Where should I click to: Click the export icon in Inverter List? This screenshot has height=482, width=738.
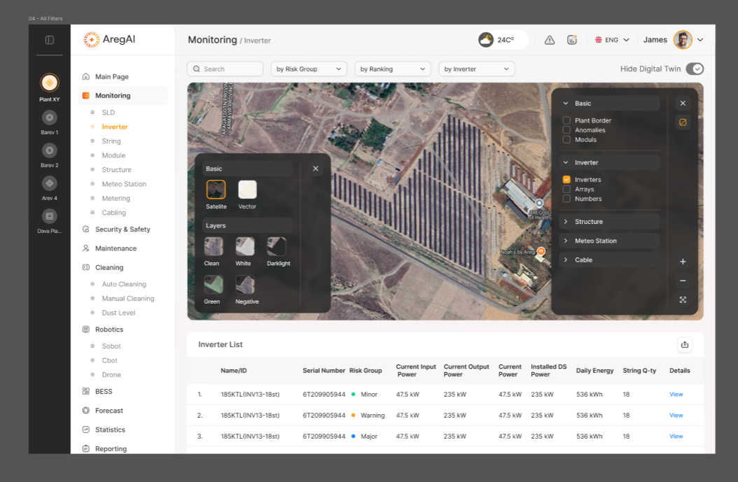pyautogui.click(x=685, y=344)
